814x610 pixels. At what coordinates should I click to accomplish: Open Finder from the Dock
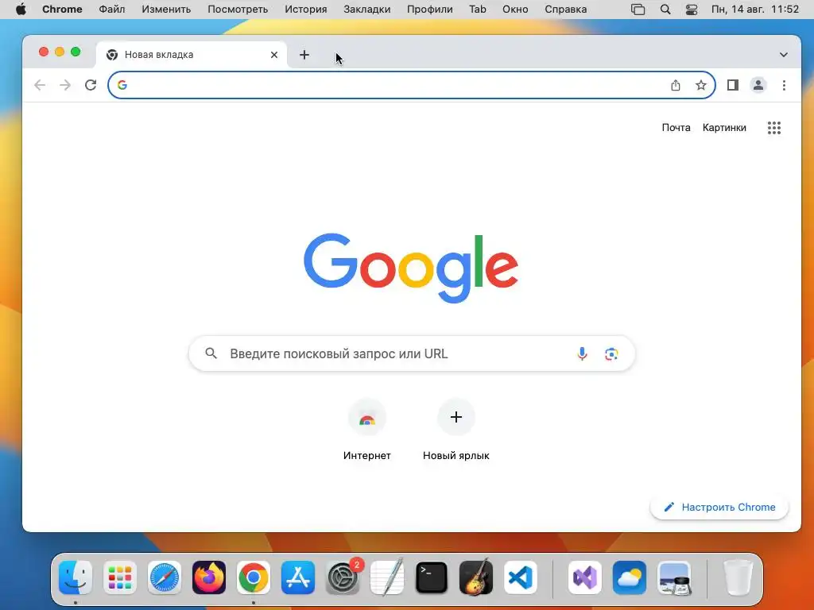point(76,577)
